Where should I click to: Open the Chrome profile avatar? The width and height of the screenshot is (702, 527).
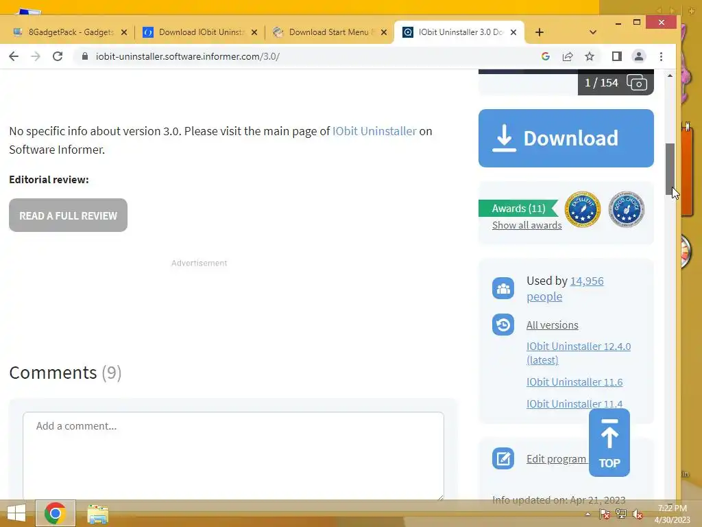[639, 56]
